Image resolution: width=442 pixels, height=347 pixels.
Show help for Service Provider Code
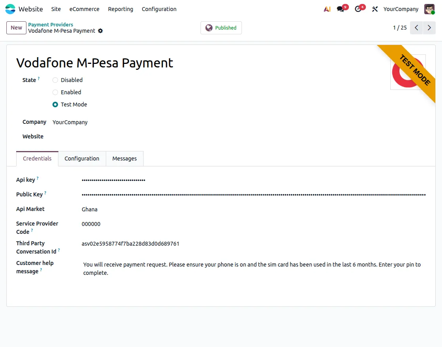click(32, 230)
